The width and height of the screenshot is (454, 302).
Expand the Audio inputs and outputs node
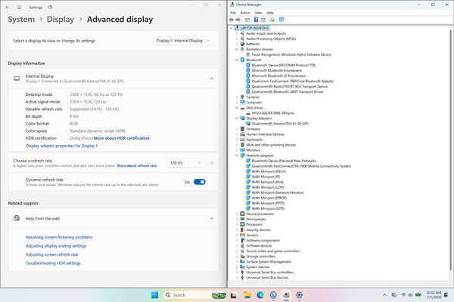tap(237, 33)
